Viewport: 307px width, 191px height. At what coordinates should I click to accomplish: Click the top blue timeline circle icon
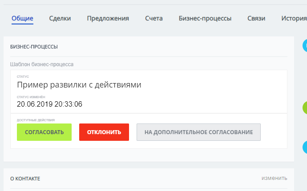(305, 46)
